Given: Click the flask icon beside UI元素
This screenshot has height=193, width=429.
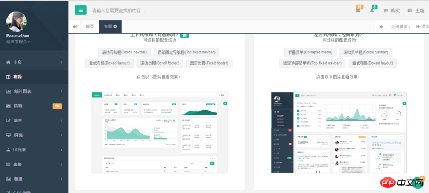Looking at the screenshot, I should point(8,150).
